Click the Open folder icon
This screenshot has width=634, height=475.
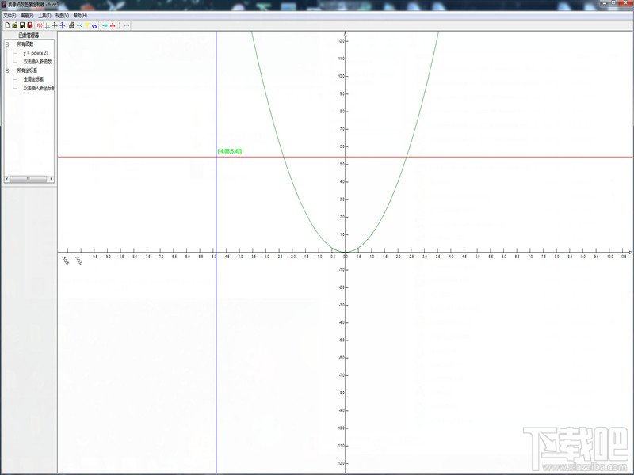point(14,25)
